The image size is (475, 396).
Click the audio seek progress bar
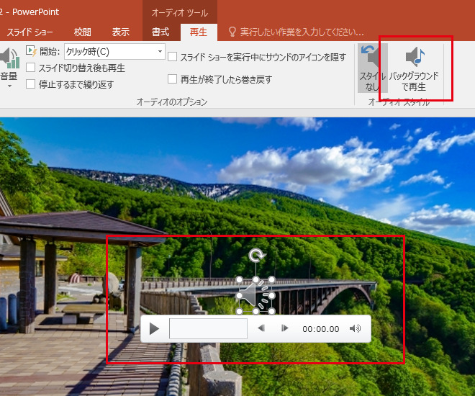208,328
